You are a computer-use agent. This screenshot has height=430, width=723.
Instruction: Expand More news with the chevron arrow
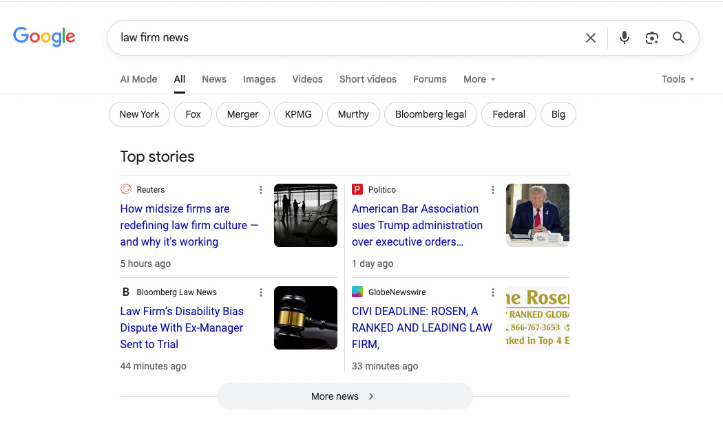370,396
